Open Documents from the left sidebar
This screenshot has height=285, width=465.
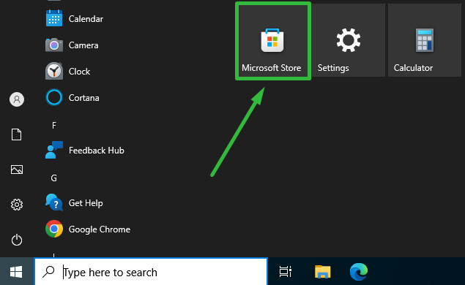tap(17, 134)
